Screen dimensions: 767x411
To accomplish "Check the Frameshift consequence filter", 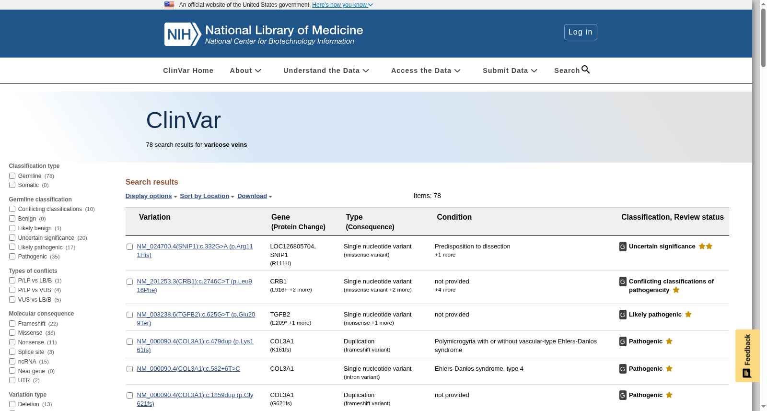I will point(12,324).
